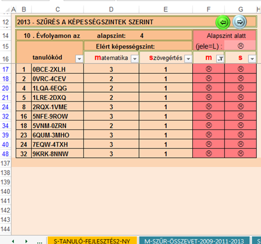Select the sad face legend cell in row 15
Image resolution: width=261 pixels, height=244 pixels.
(x=241, y=46)
